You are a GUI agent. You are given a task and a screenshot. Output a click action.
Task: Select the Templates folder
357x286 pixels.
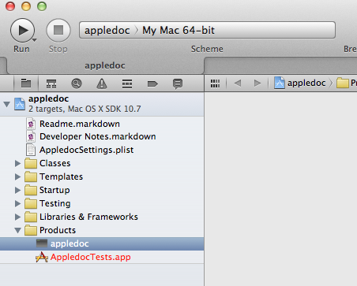[x=61, y=176]
